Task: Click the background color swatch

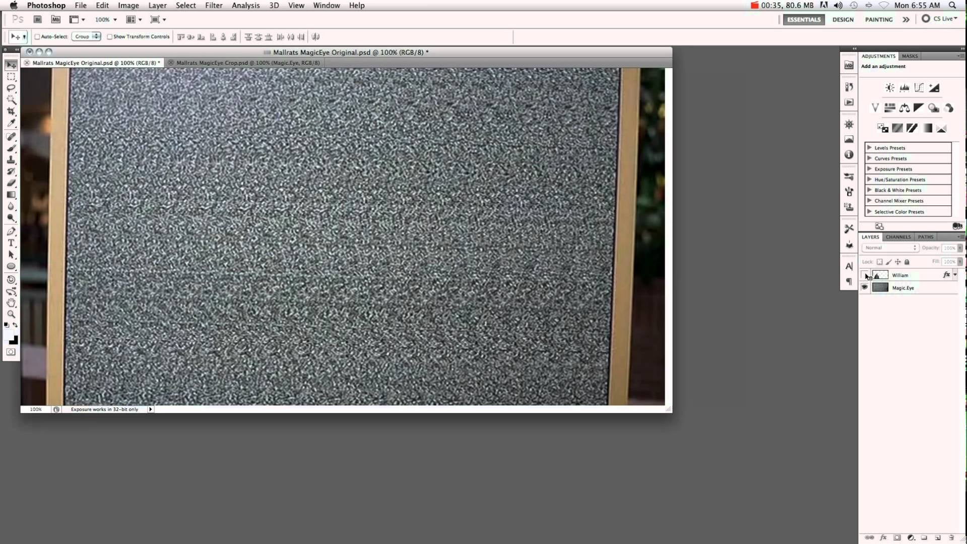Action: coord(14,341)
